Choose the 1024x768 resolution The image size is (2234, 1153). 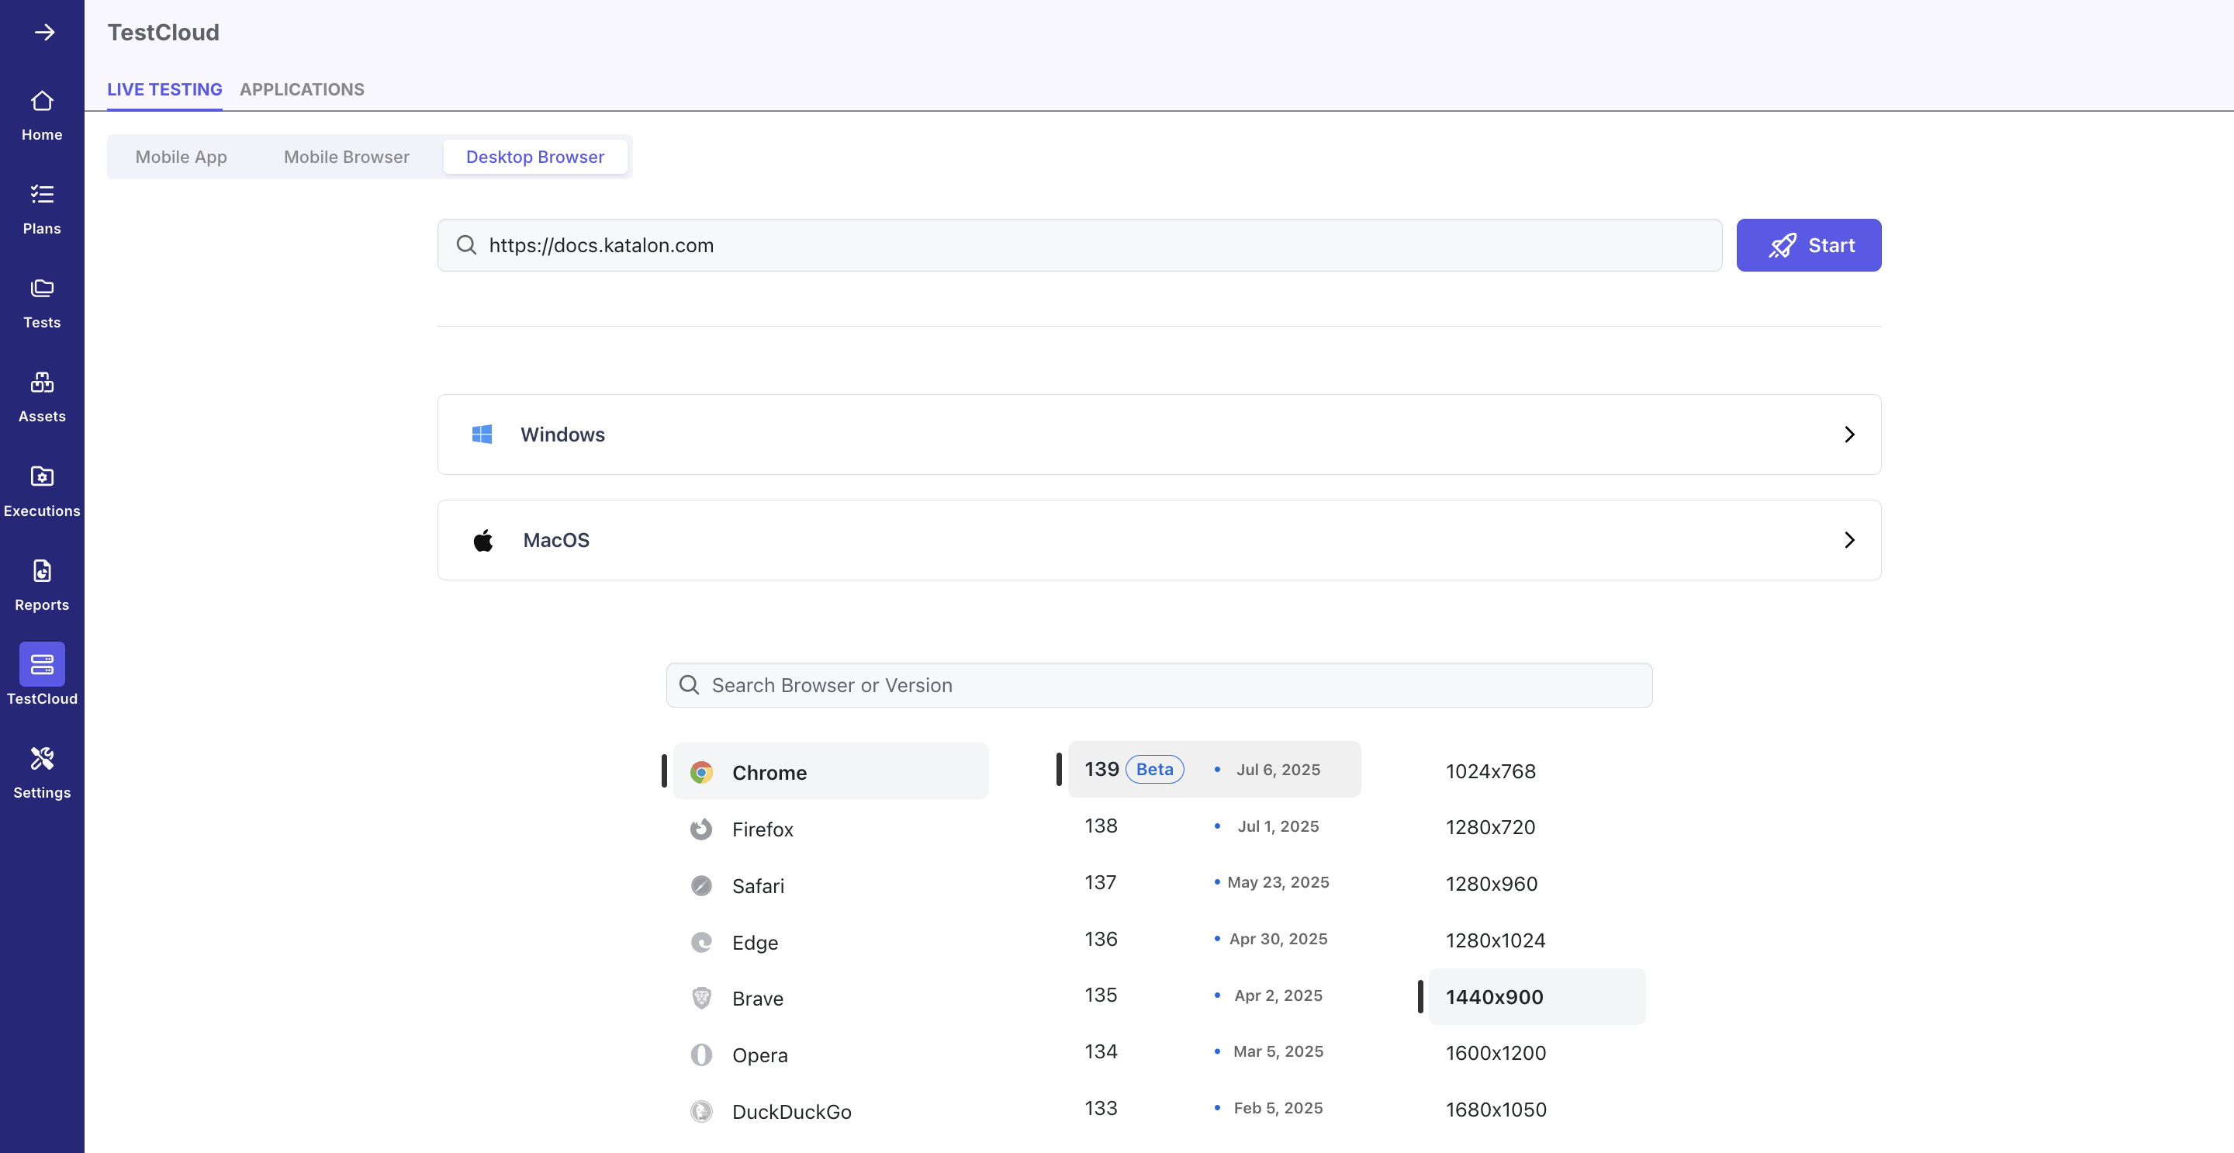pos(1536,770)
